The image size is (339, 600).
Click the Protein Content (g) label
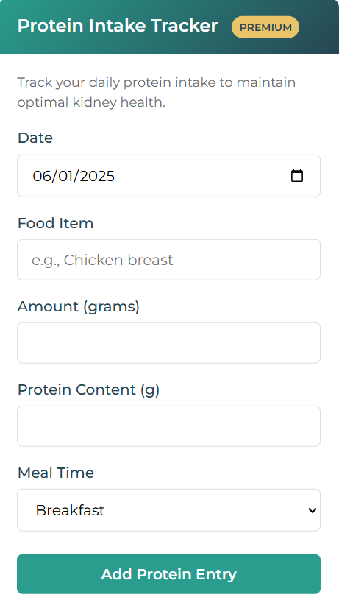[x=88, y=389]
